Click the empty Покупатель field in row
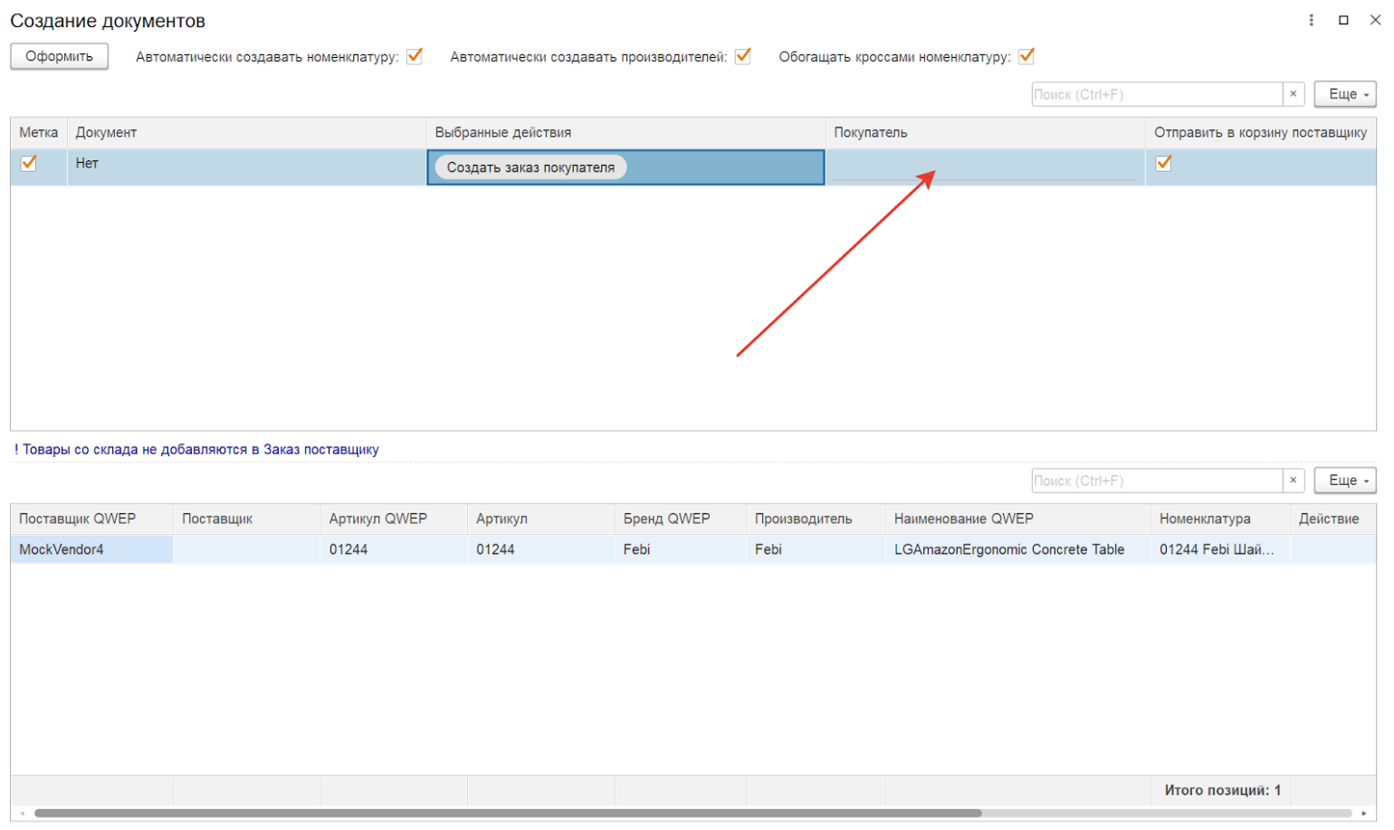The image size is (1394, 830). (984, 167)
